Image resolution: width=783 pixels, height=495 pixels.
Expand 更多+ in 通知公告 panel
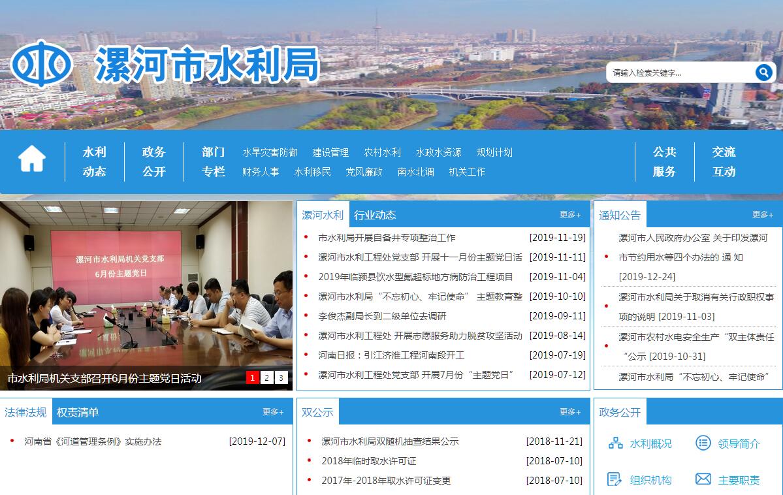click(x=762, y=215)
